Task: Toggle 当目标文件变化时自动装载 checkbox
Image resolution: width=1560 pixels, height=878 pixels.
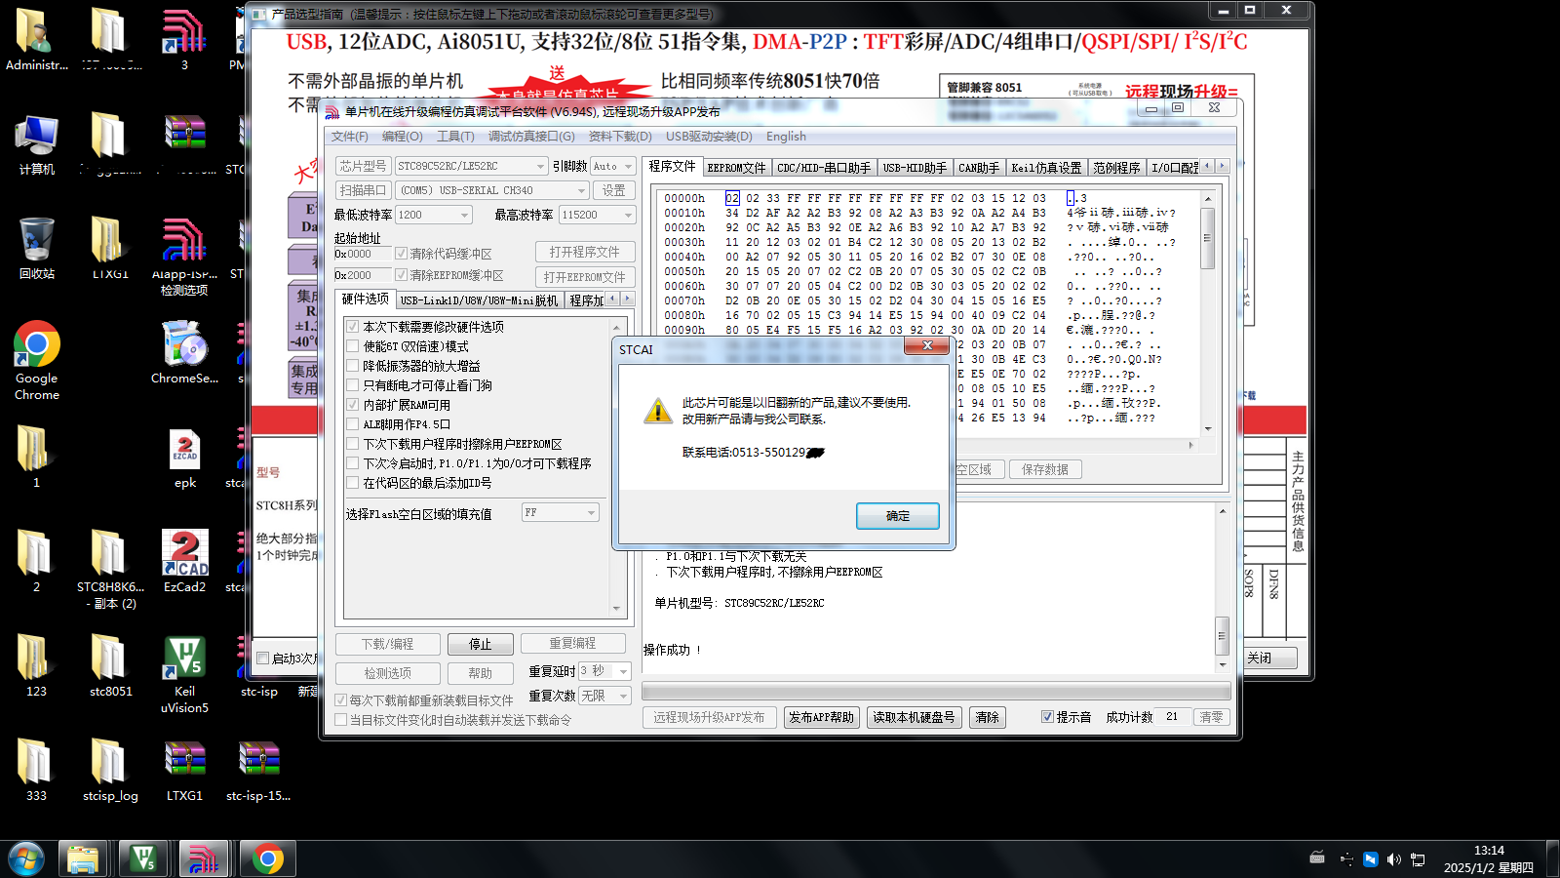Action: (x=341, y=720)
